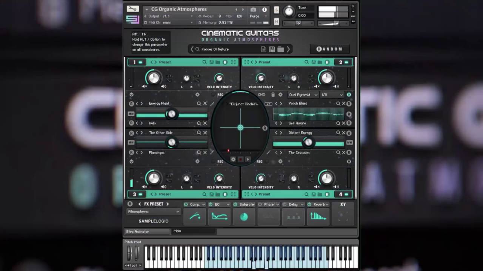Expand the Delay effect dropdown
Viewport: 483px width, 271px height.
coord(302,204)
